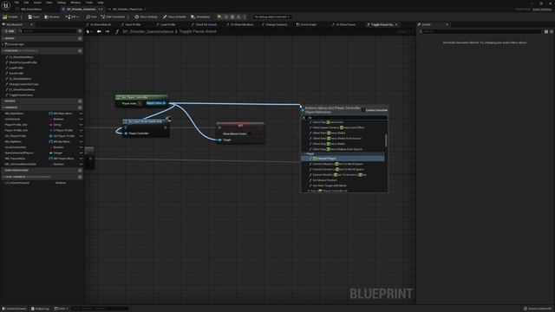Click the grayed Pause playback button
The width and height of the screenshot is (555, 312).
pos(226,16)
